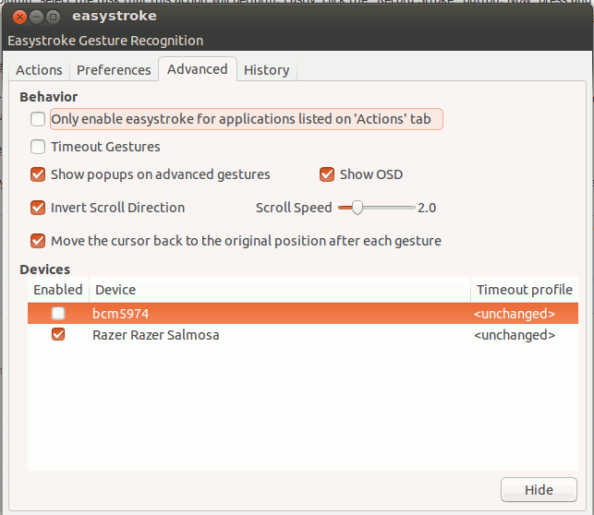Disable the Show OSD checkbox
The width and height of the screenshot is (594, 515).
327,174
